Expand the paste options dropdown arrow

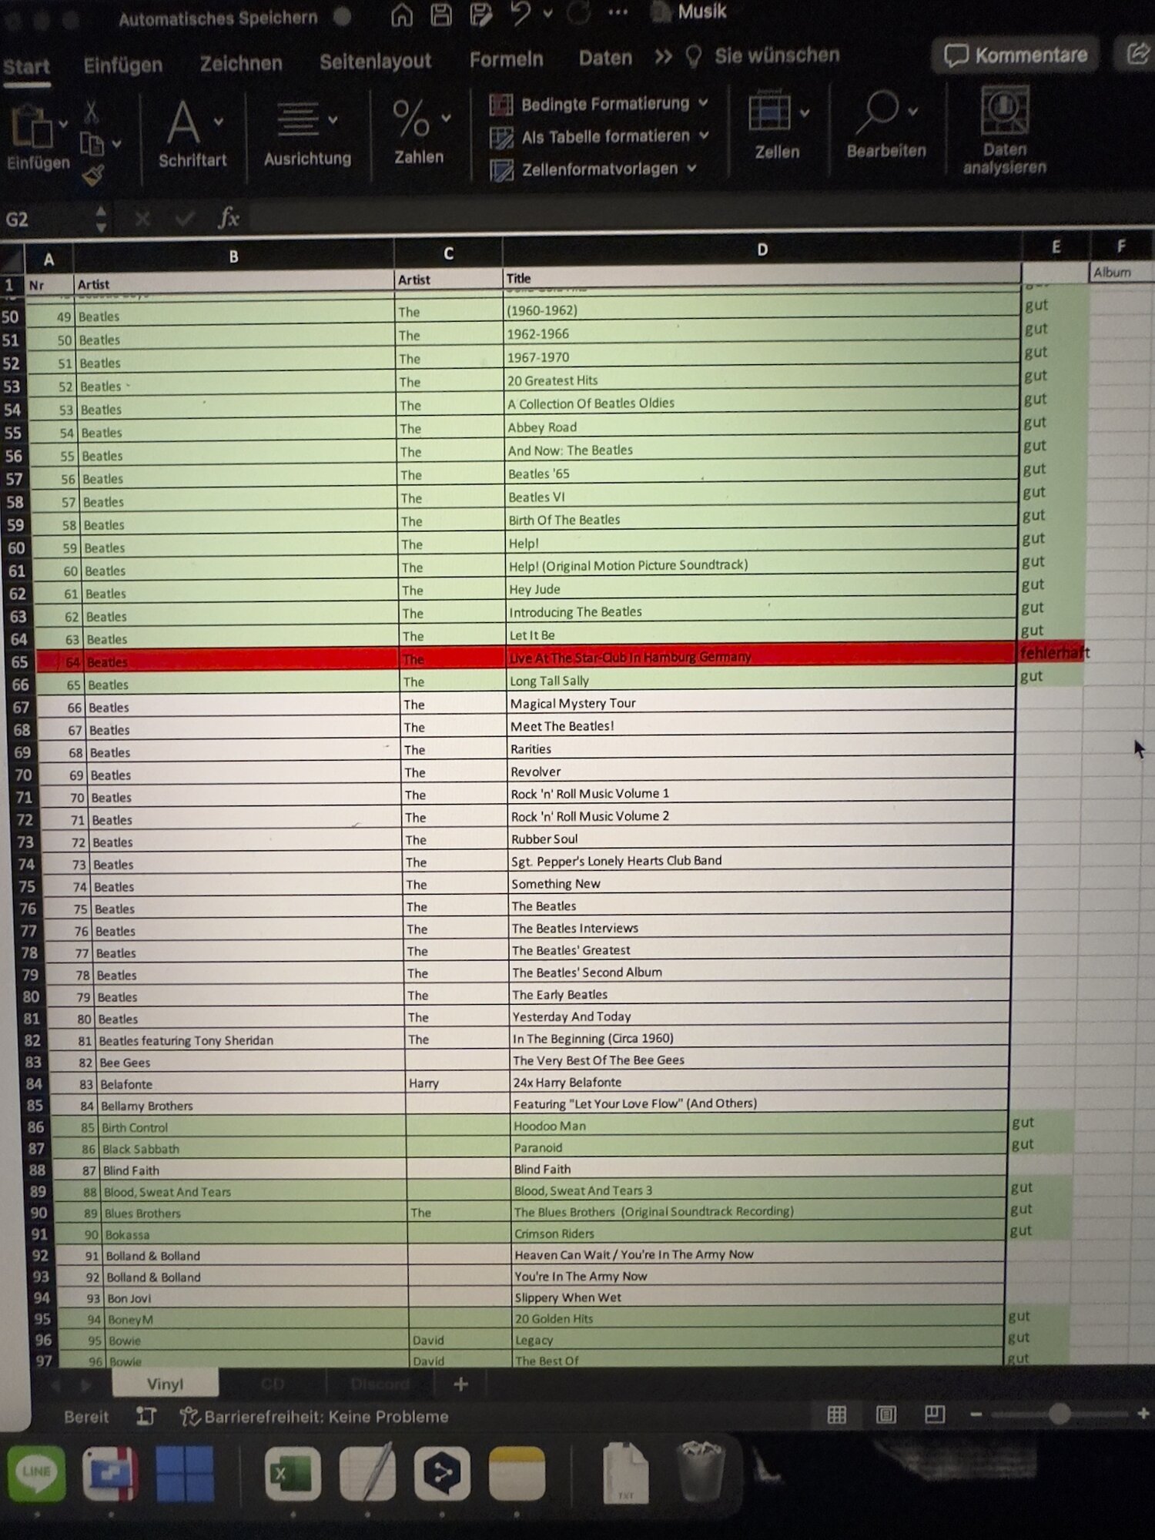pos(63,124)
